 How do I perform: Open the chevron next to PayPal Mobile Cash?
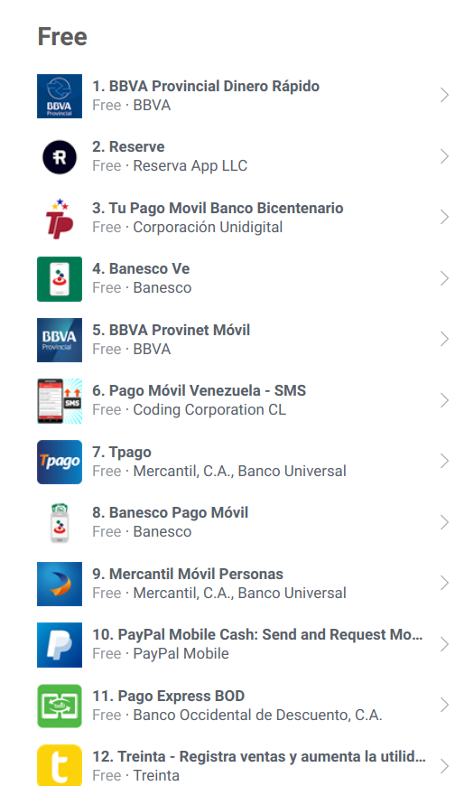444,644
